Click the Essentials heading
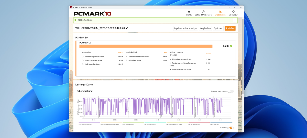 coord(86,52)
